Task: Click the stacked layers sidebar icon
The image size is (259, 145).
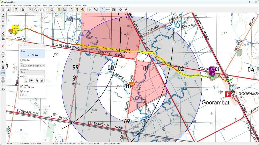Action: click(3, 79)
